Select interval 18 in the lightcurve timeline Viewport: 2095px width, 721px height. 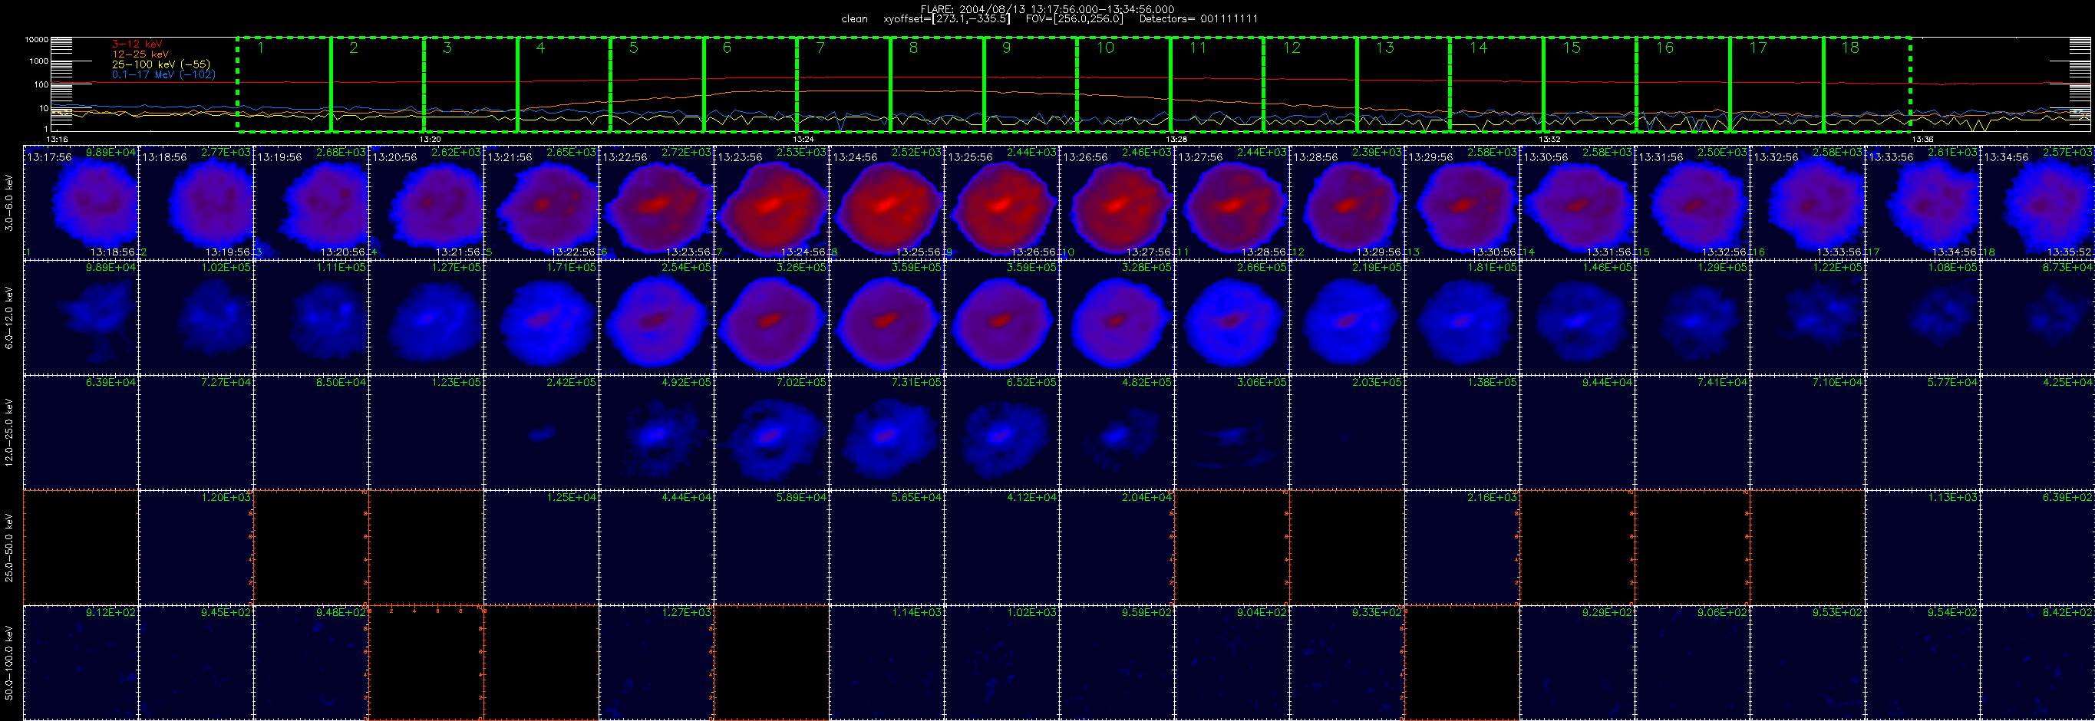tap(1866, 84)
